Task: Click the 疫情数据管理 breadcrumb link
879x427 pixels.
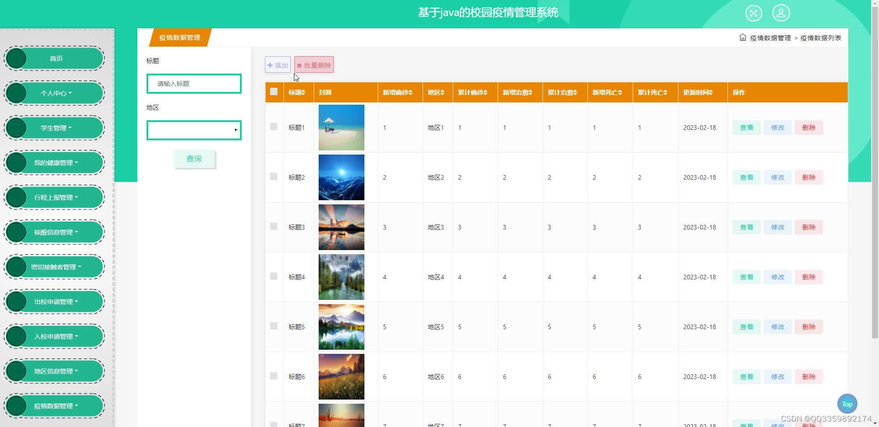Action: (x=770, y=38)
